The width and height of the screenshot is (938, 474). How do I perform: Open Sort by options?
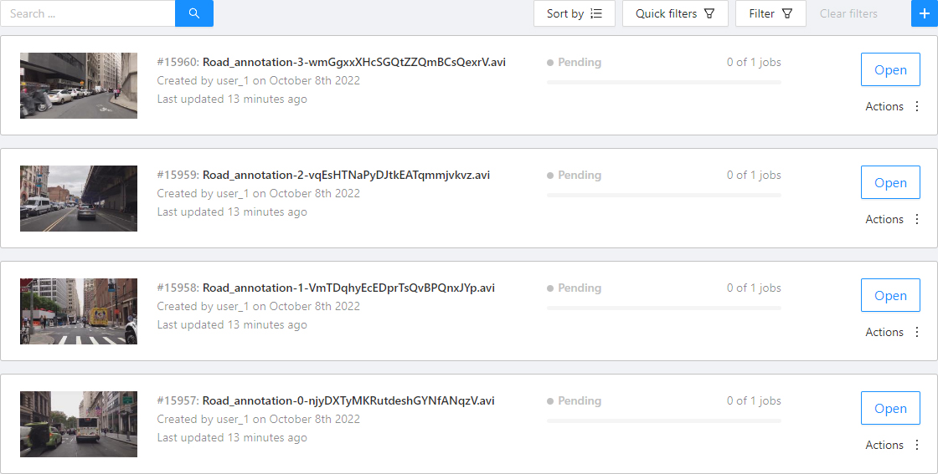click(x=574, y=13)
